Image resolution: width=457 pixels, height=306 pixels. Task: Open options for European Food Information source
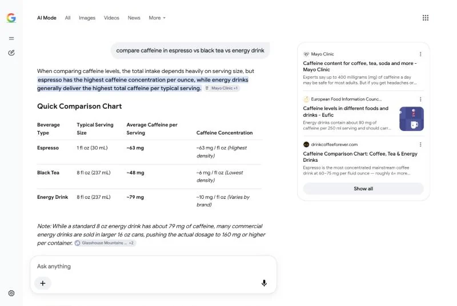pos(420,99)
